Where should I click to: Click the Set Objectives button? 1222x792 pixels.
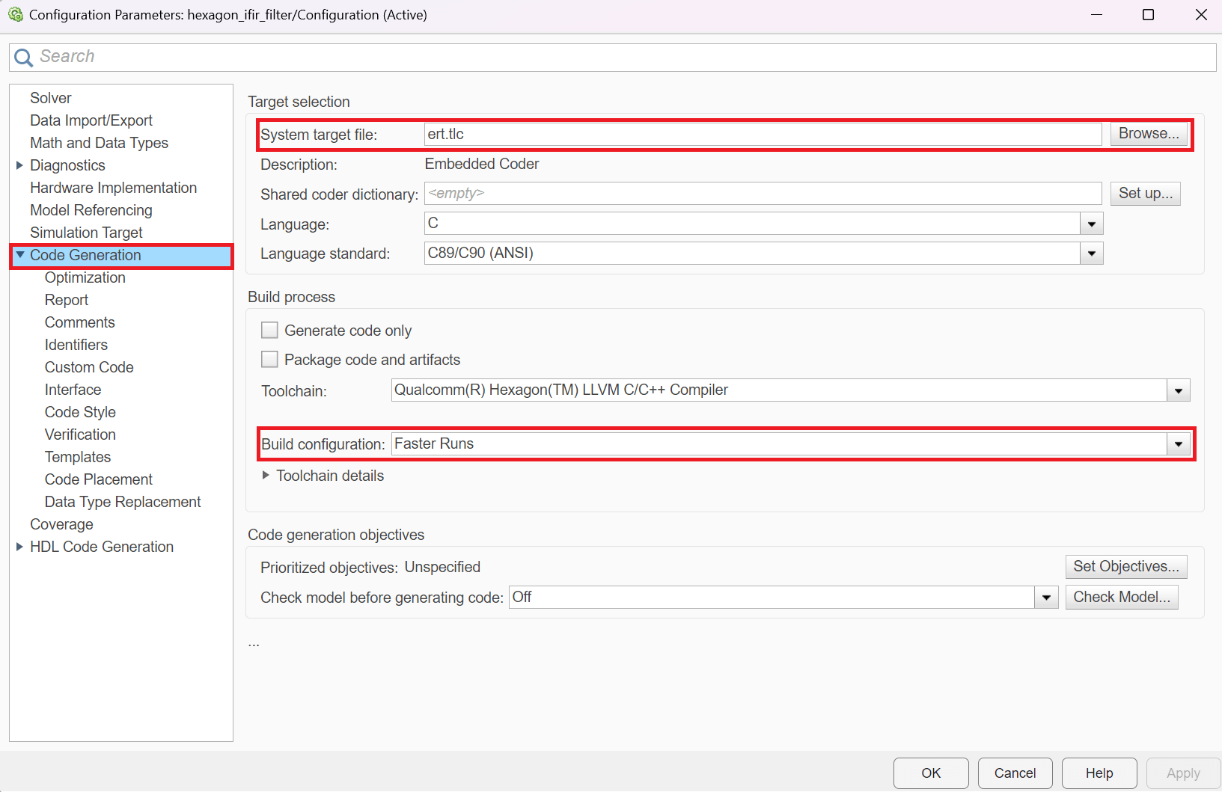pos(1126,566)
